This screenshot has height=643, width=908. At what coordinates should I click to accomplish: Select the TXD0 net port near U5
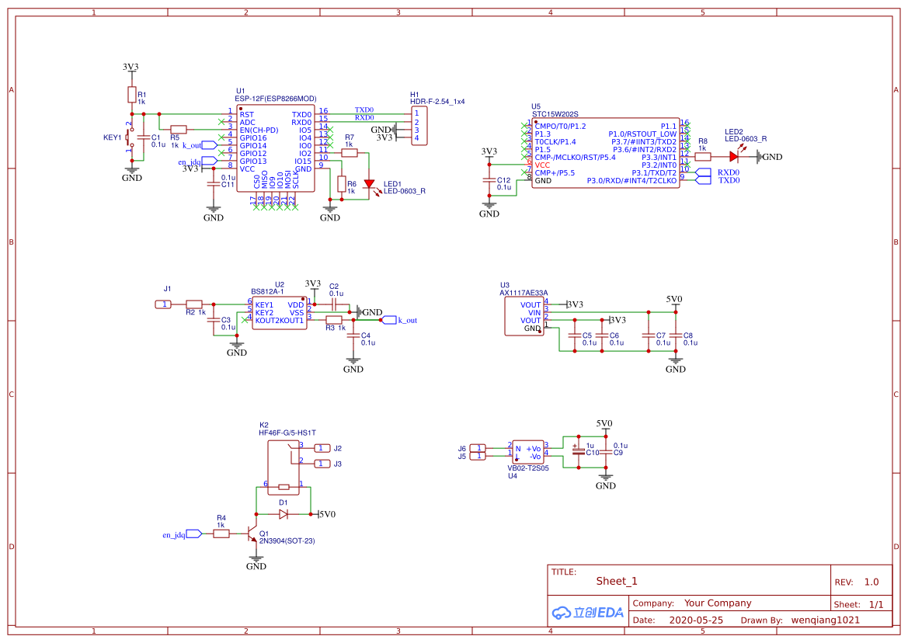pyautogui.click(x=703, y=180)
